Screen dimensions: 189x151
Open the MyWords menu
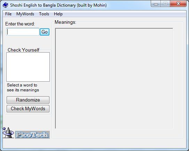tap(25, 14)
